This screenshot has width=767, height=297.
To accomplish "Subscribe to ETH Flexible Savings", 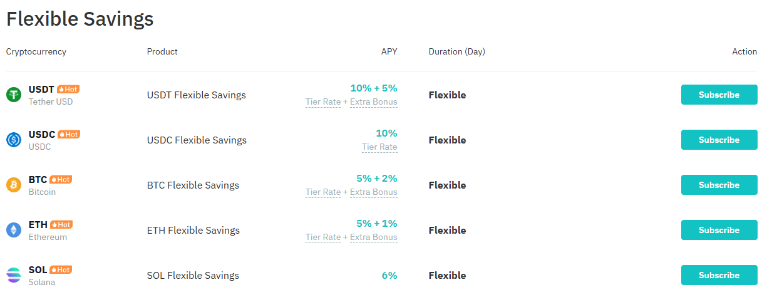I will 719,230.
